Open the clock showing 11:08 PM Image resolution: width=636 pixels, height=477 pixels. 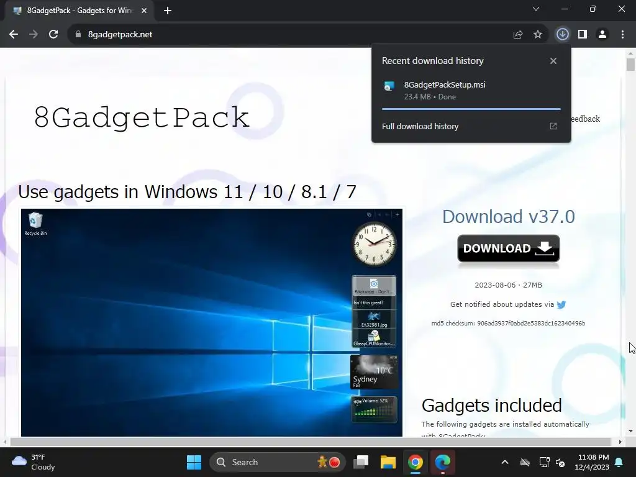point(592,462)
